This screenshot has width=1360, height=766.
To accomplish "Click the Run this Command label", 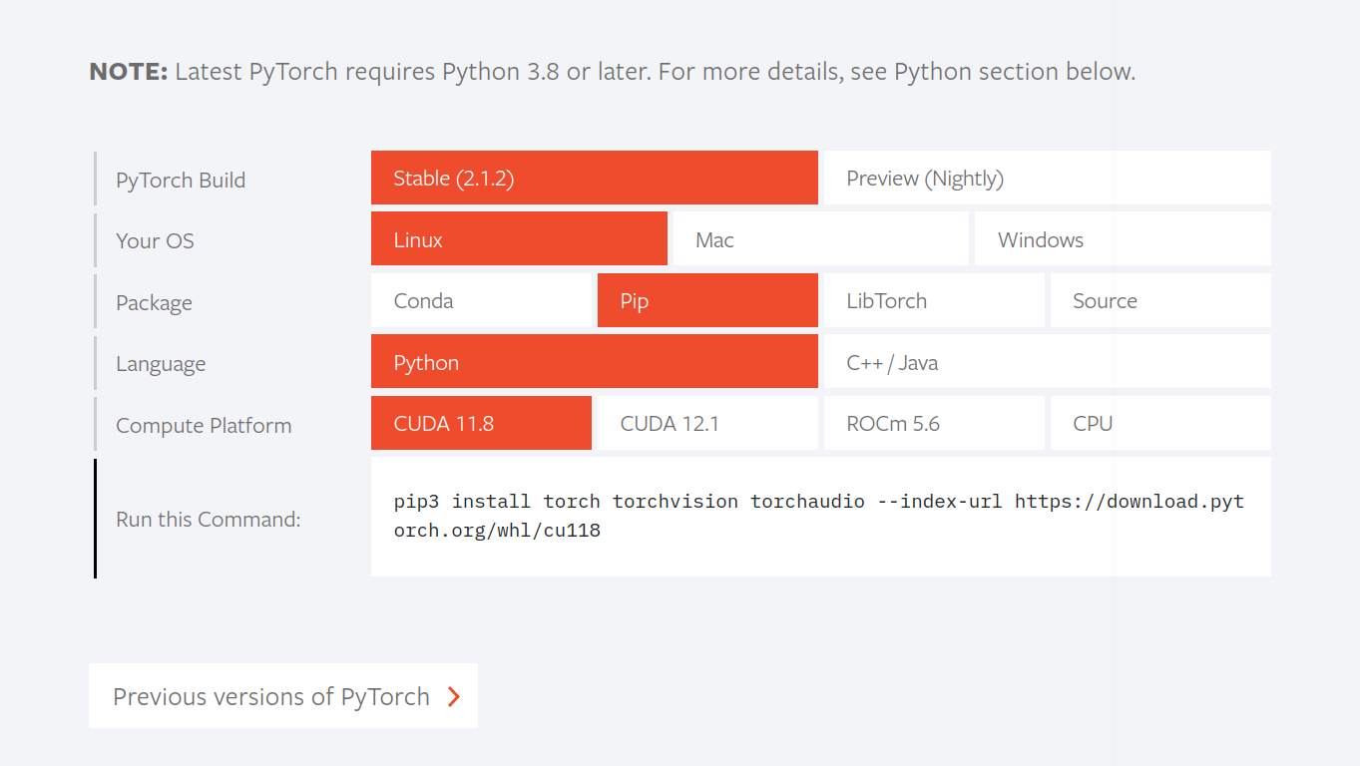I will pos(209,519).
